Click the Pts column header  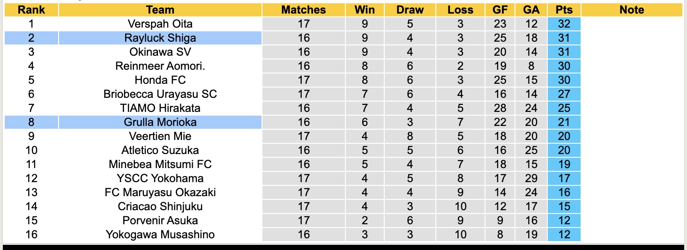coord(564,10)
